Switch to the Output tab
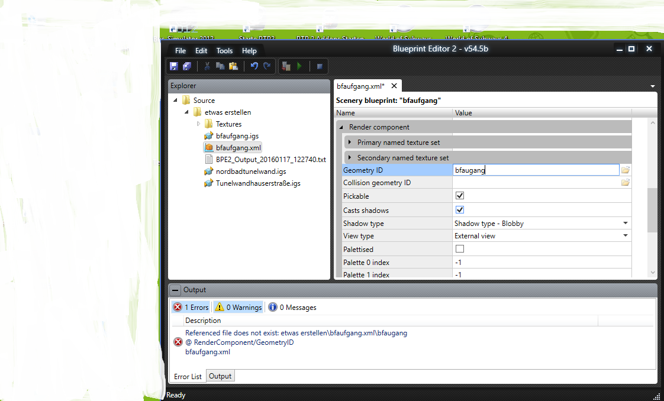The width and height of the screenshot is (664, 401). [220, 376]
